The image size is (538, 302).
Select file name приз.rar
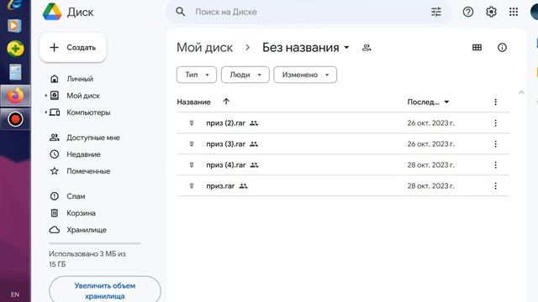[x=220, y=186]
